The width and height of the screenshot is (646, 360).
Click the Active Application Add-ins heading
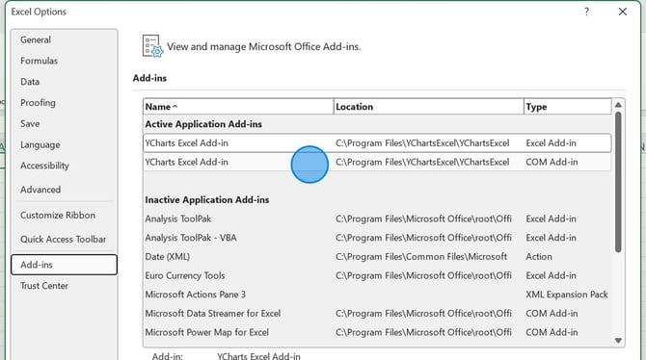[203, 124]
